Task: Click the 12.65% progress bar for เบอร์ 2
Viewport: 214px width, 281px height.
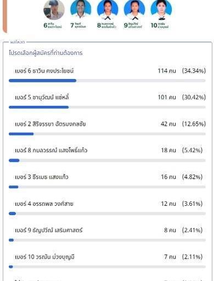Action: 107,134
